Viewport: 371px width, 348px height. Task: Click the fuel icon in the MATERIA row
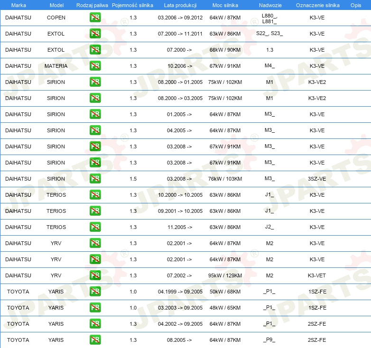coord(95,66)
